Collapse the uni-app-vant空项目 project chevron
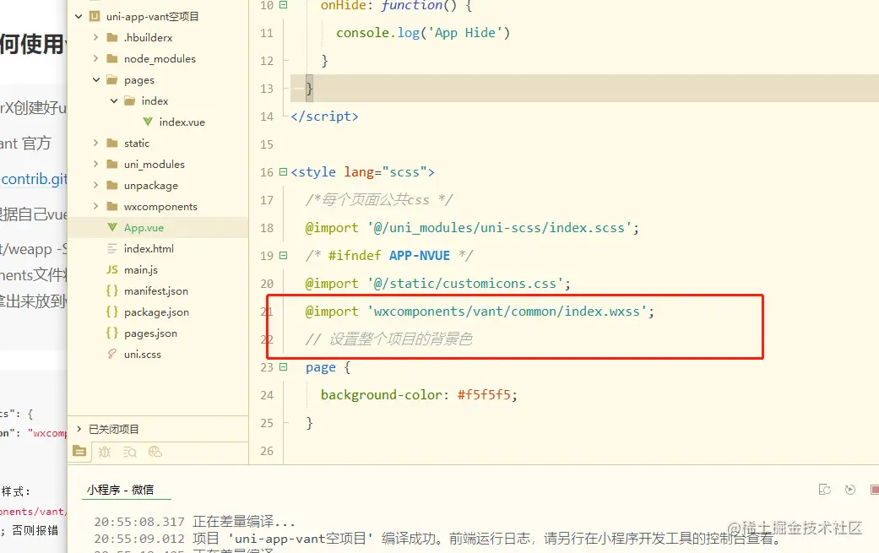Screen dimensions: 879x553 [x=79, y=16]
